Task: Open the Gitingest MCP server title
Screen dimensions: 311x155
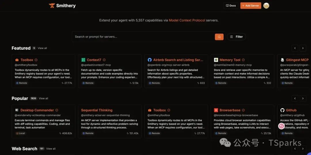Action: coord(297,60)
